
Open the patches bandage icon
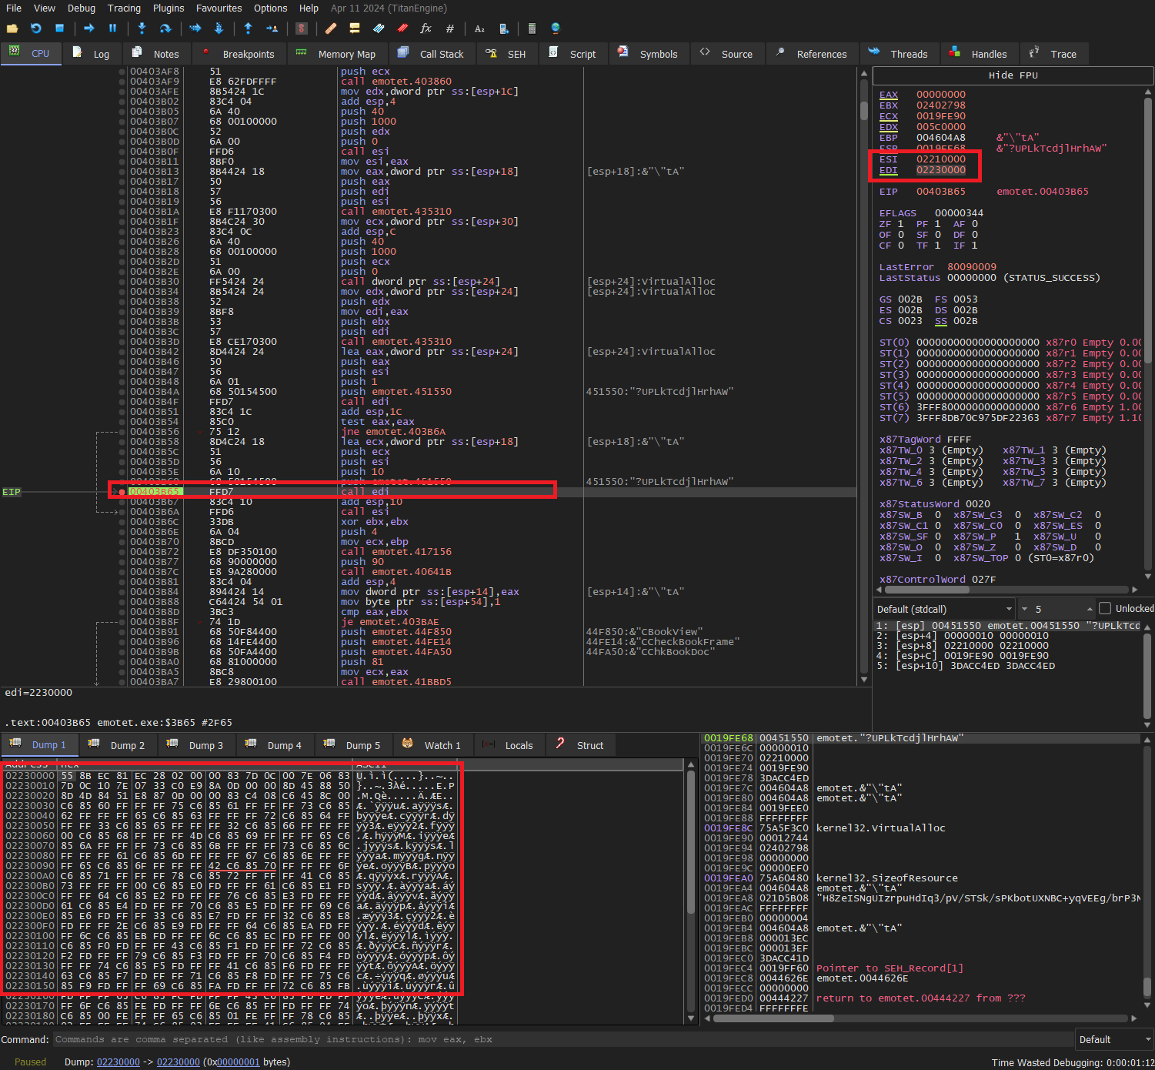click(331, 28)
